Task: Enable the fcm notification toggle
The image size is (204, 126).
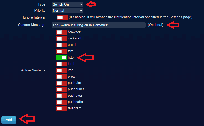Action: [61, 51]
